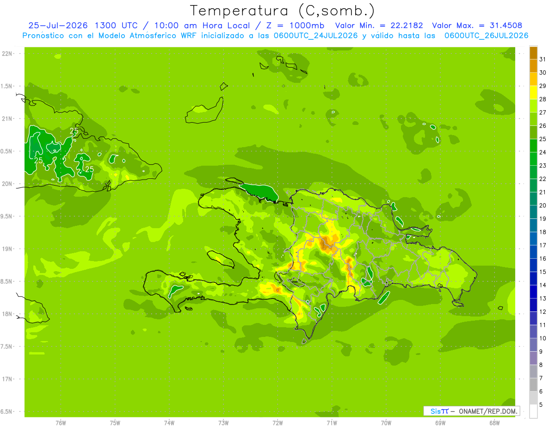The image size is (555, 429).
Task: Click the '19N' latitude axis label
Action: point(8,249)
